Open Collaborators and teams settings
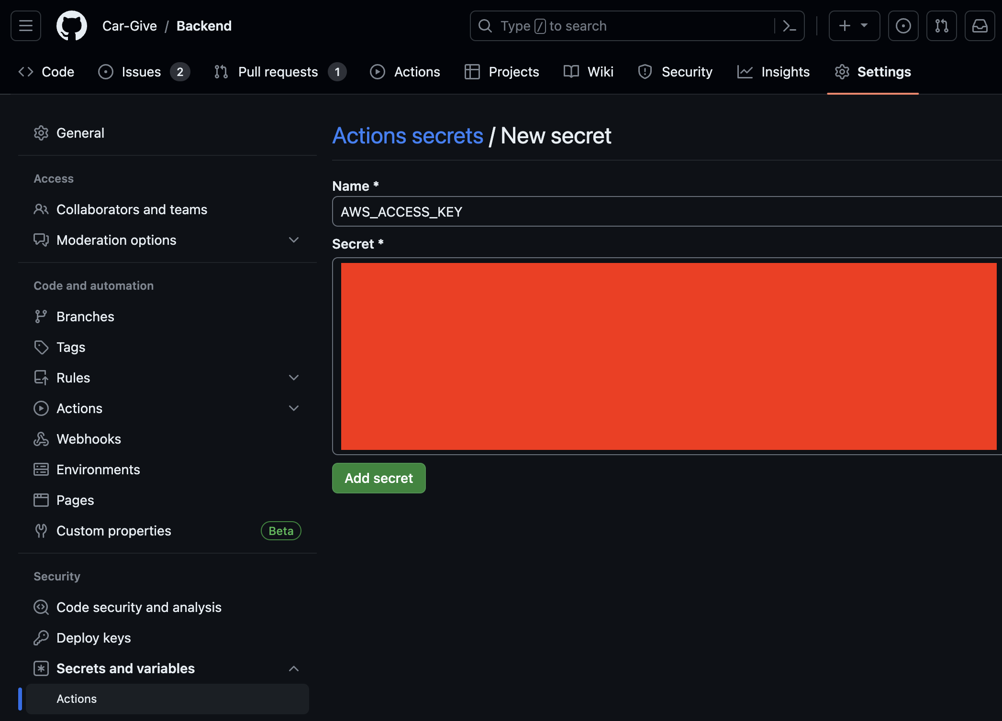The width and height of the screenshot is (1002, 721). click(x=167, y=209)
